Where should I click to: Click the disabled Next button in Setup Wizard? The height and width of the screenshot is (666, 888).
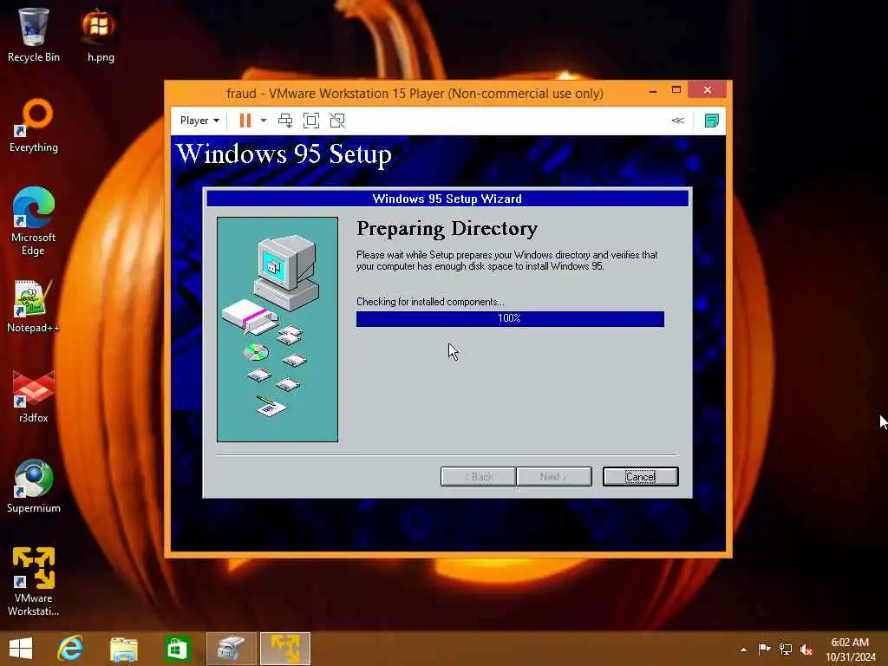(554, 476)
